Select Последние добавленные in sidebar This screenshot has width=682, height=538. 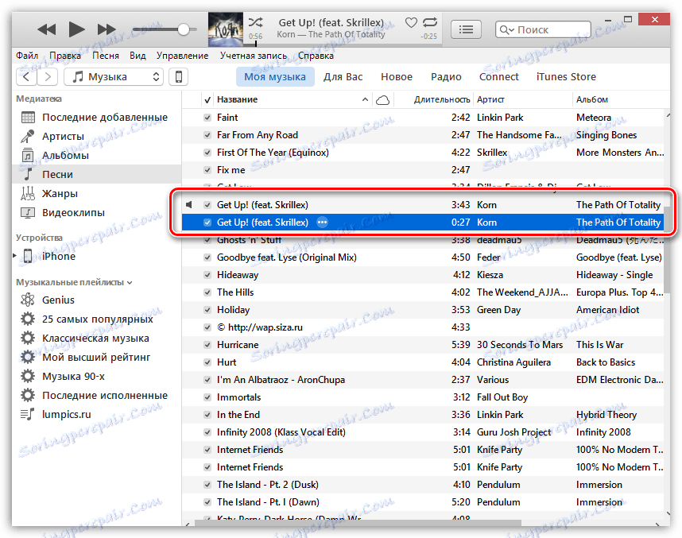(x=96, y=118)
